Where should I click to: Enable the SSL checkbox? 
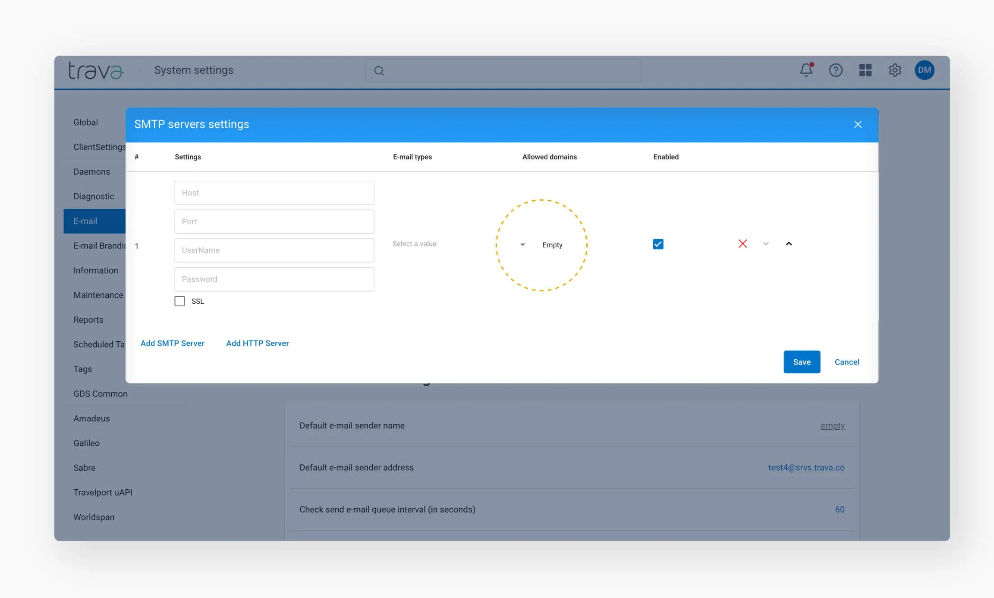pos(179,301)
